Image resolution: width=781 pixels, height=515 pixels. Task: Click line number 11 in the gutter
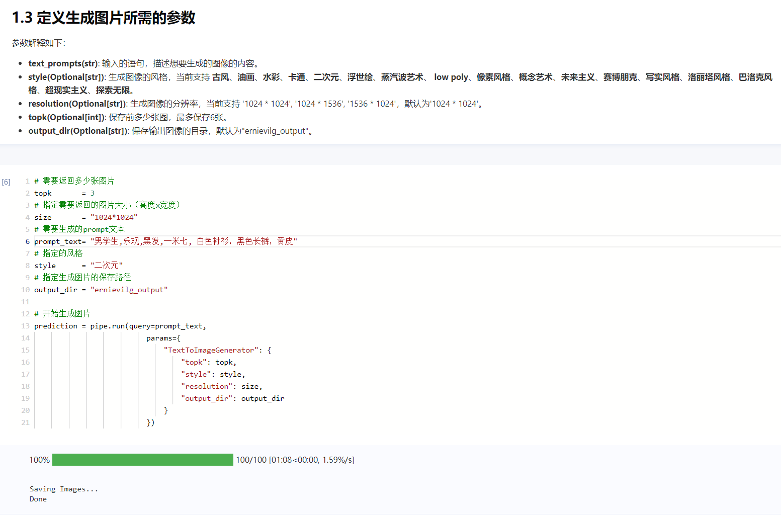[25, 302]
